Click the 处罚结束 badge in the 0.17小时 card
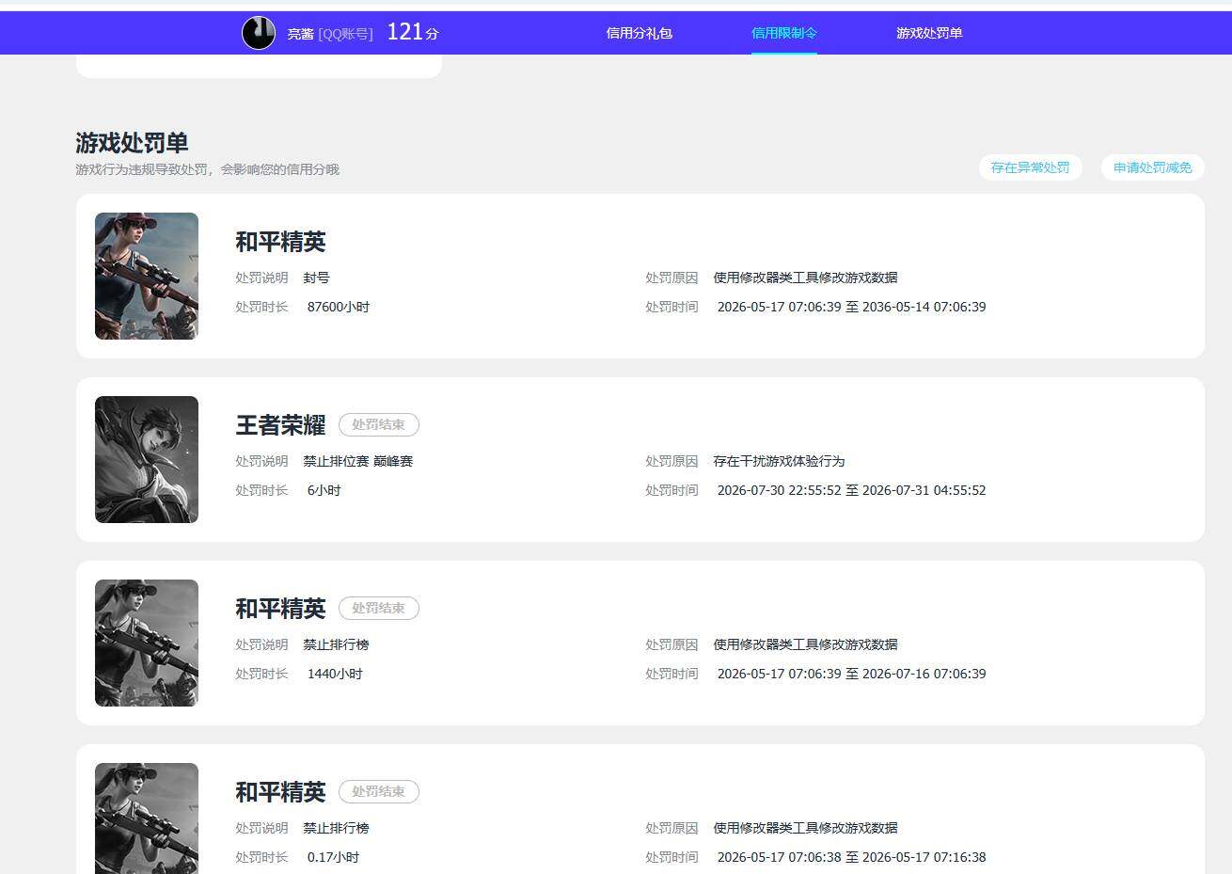The height and width of the screenshot is (874, 1232). (379, 791)
